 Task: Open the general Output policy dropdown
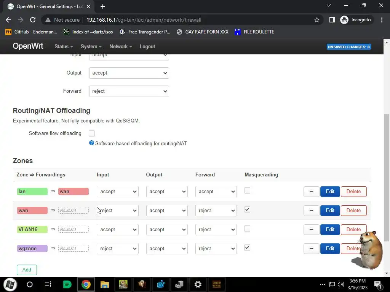pos(129,73)
